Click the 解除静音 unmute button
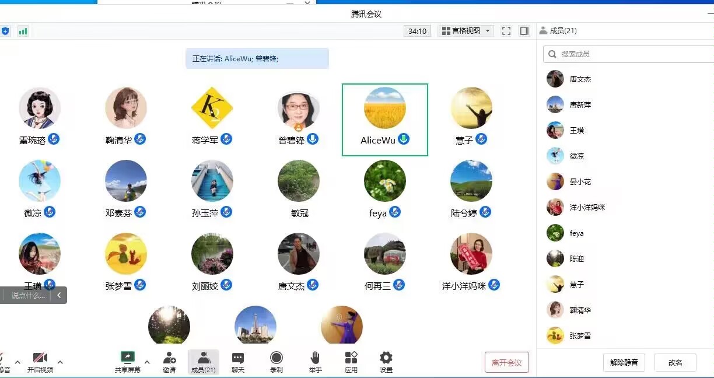The width and height of the screenshot is (714, 378). click(624, 362)
